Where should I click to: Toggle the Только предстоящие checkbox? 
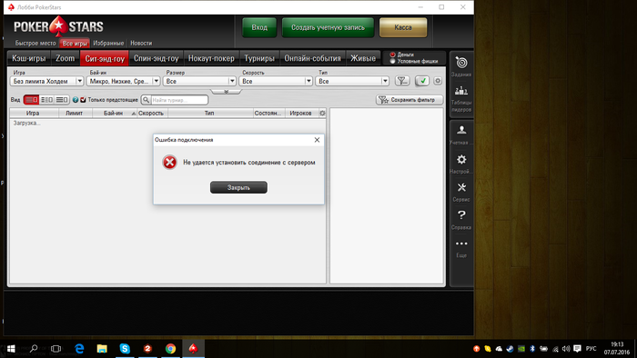[84, 100]
